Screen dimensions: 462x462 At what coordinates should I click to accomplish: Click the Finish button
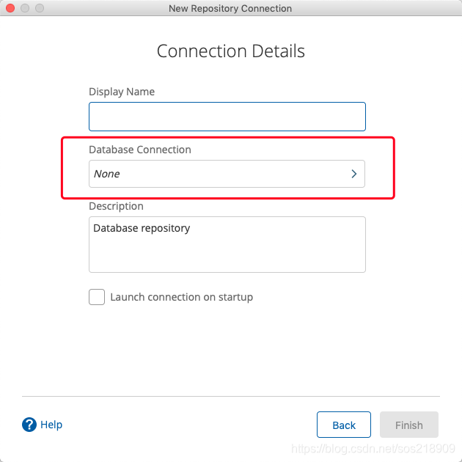(x=409, y=425)
